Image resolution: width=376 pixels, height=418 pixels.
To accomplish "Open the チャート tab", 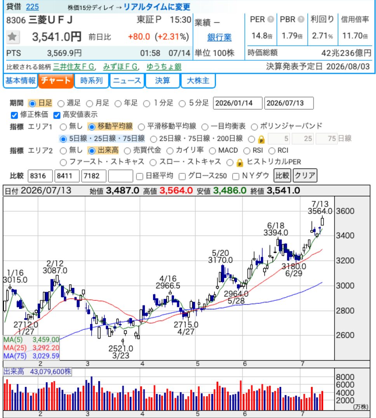I will point(56,81).
